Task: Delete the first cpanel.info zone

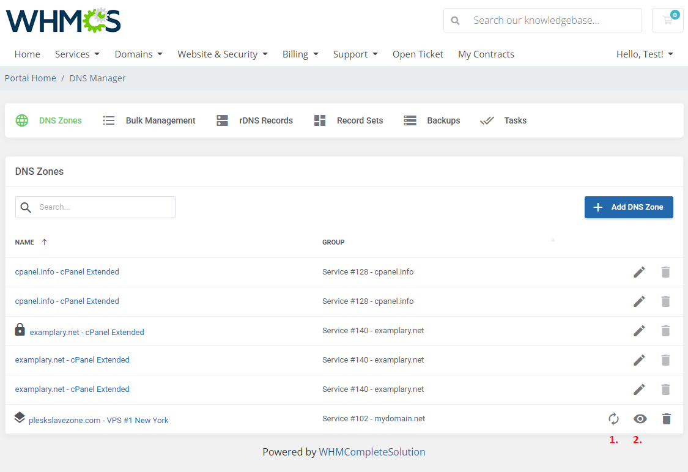Action: [665, 272]
